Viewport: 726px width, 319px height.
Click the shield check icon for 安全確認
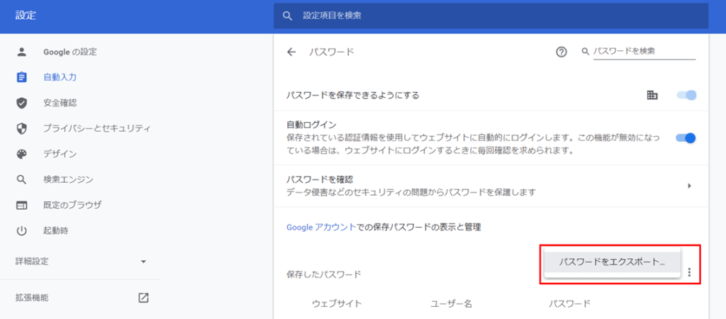(x=22, y=103)
